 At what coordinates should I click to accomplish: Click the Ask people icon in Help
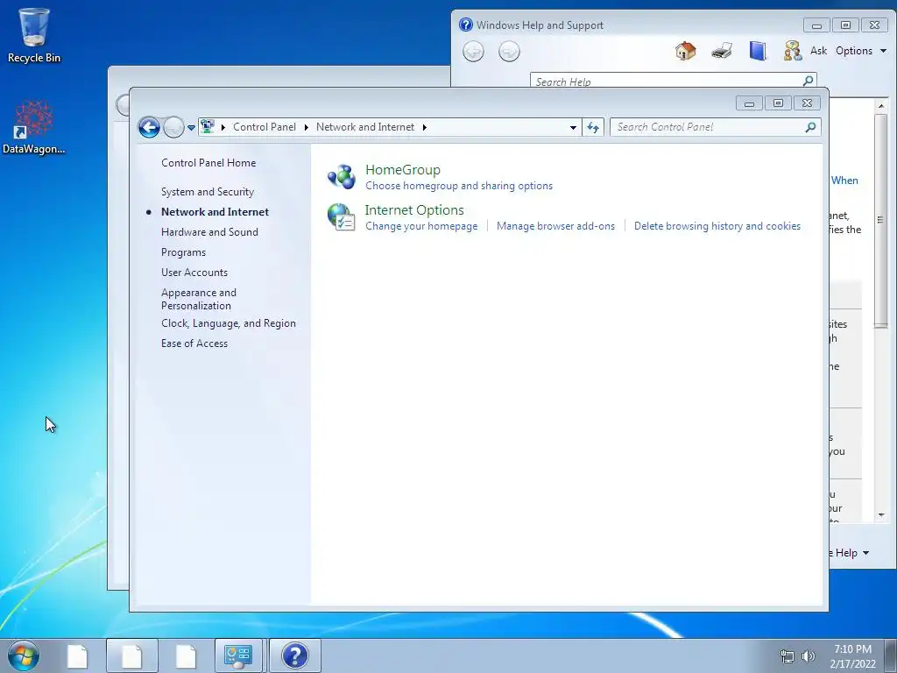click(x=792, y=51)
